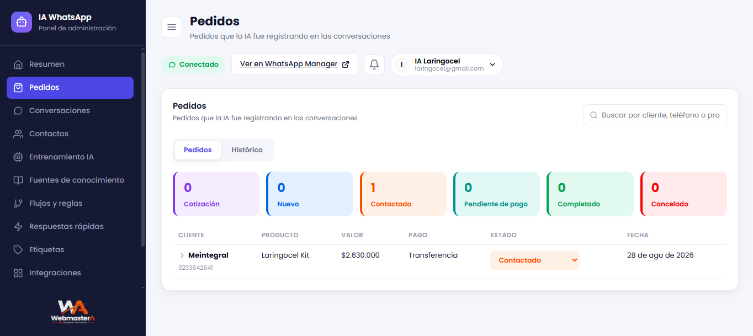Switch to the Histórico tab
Screen dimensions: 753x336
(x=247, y=150)
